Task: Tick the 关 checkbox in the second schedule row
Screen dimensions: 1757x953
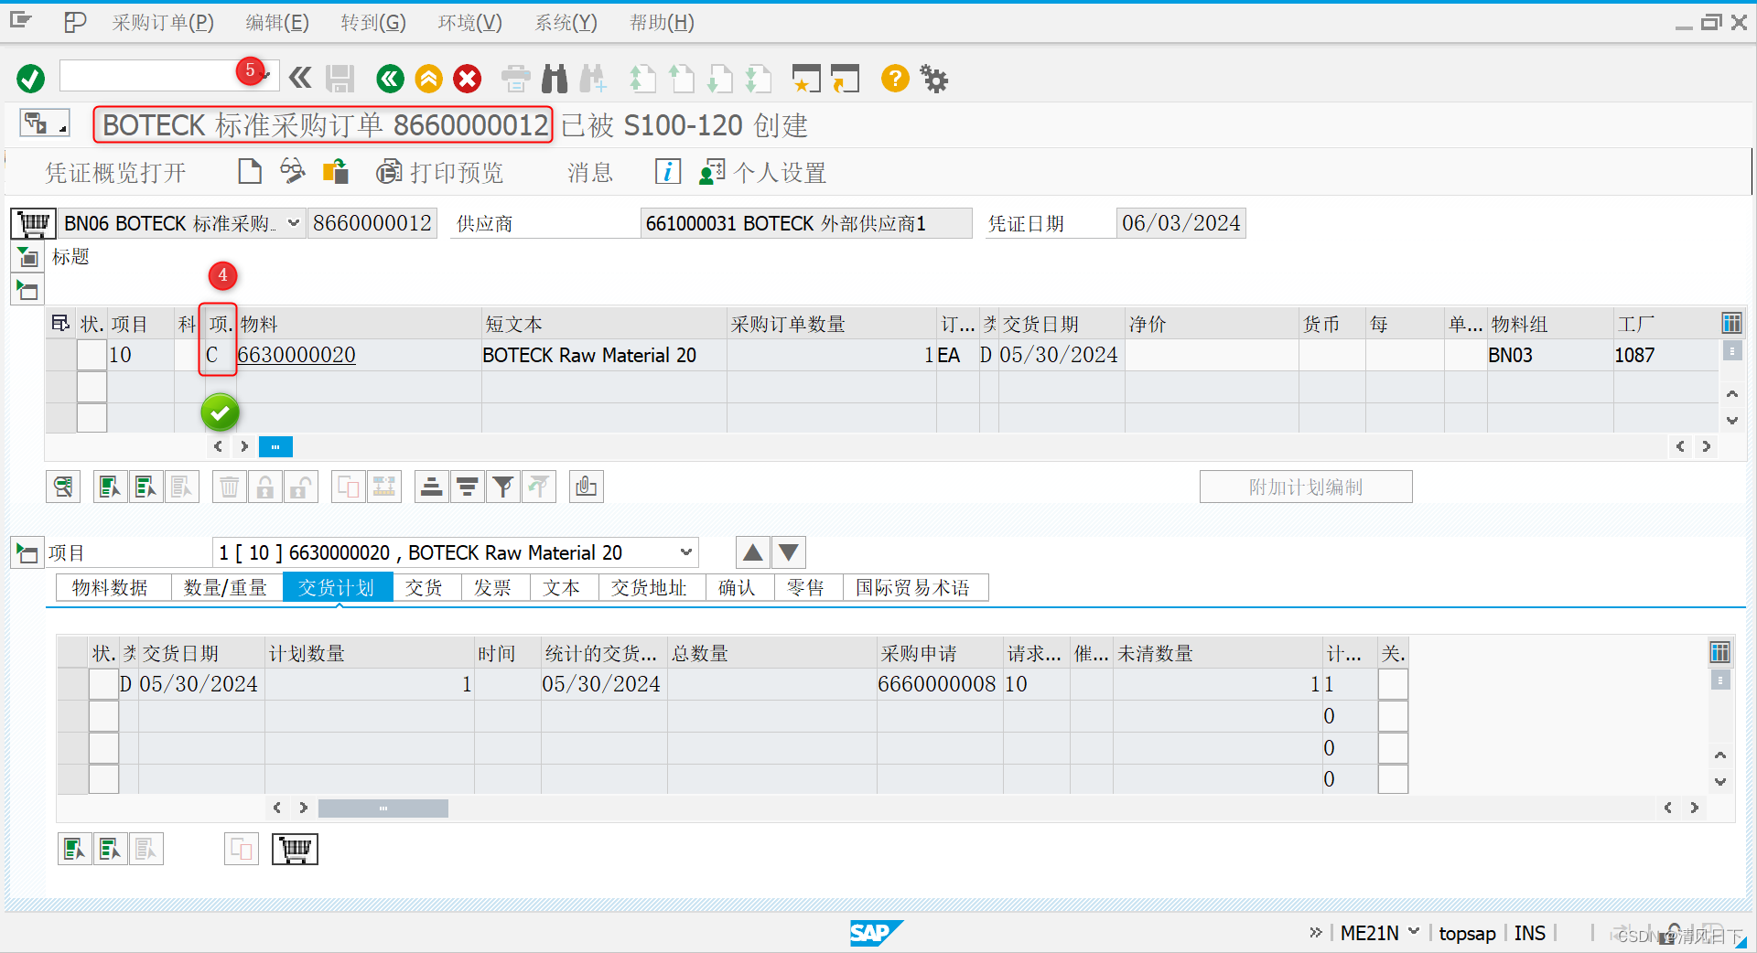Action: [x=1393, y=716]
